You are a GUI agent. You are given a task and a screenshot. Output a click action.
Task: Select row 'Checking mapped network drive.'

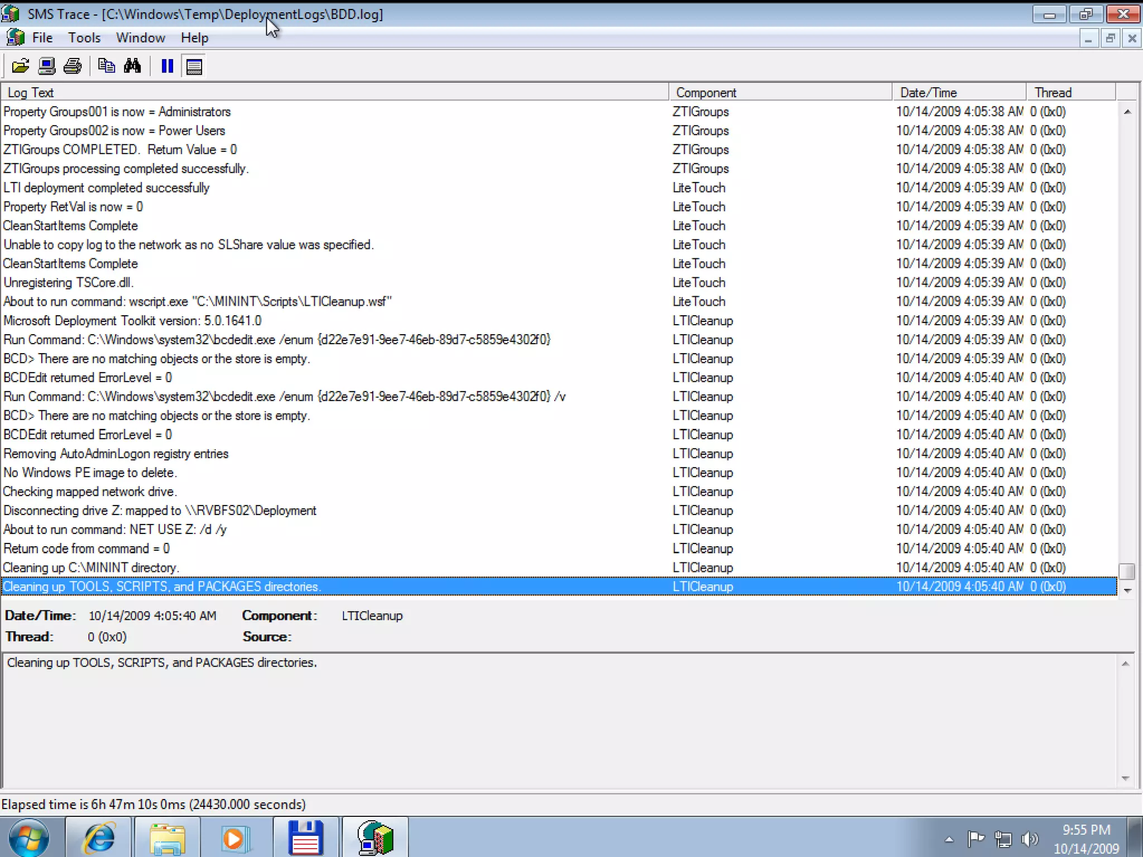[558, 492]
